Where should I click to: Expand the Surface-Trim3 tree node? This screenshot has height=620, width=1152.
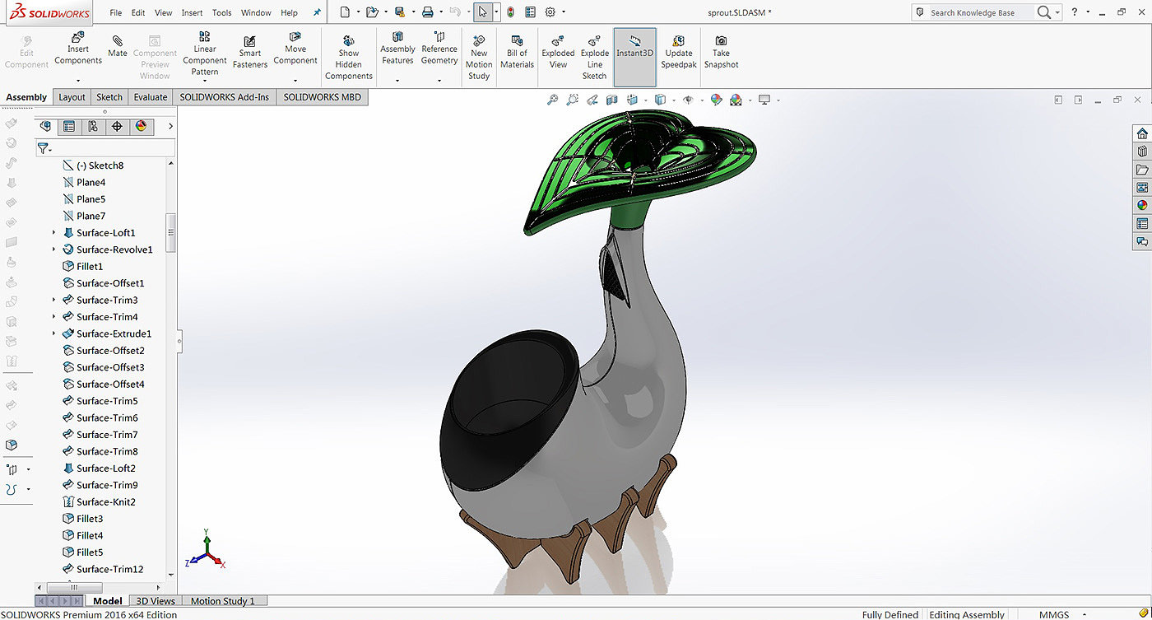[54, 300]
